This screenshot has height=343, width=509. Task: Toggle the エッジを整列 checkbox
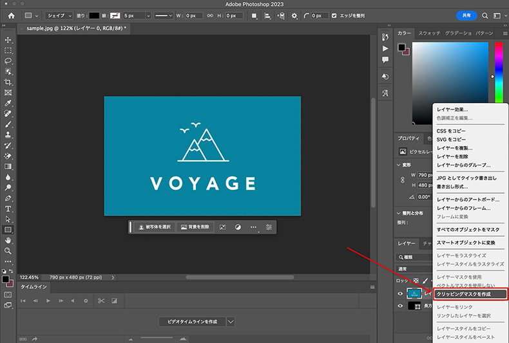click(334, 15)
